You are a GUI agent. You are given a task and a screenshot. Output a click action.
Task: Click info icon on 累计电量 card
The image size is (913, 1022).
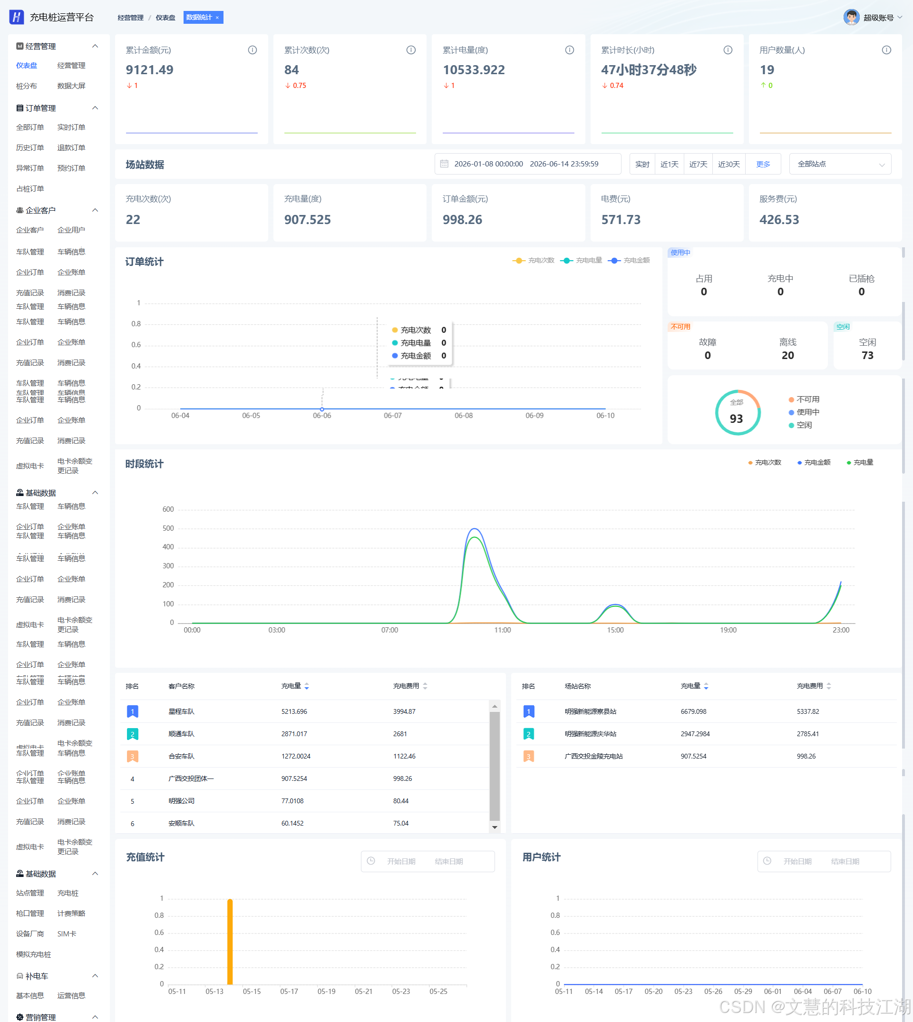pyautogui.click(x=569, y=50)
